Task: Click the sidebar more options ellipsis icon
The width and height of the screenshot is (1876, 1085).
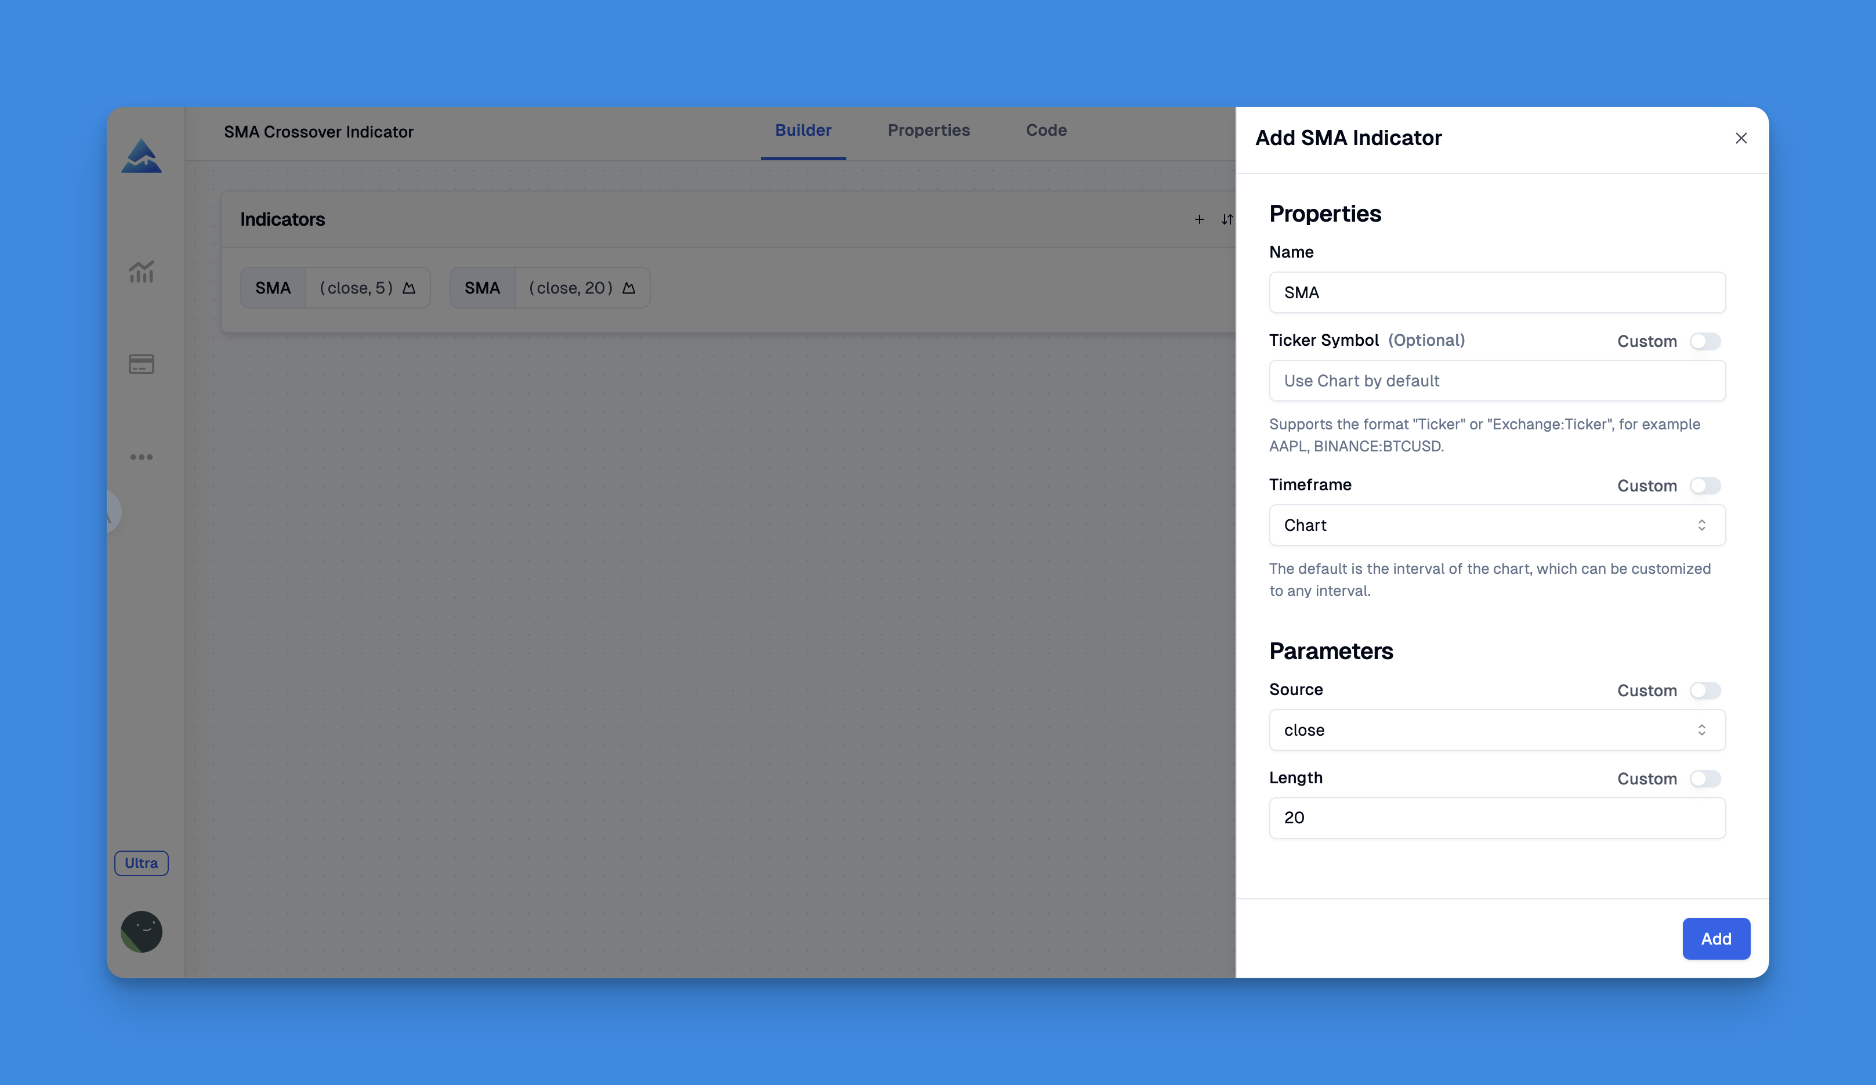Action: click(x=142, y=457)
